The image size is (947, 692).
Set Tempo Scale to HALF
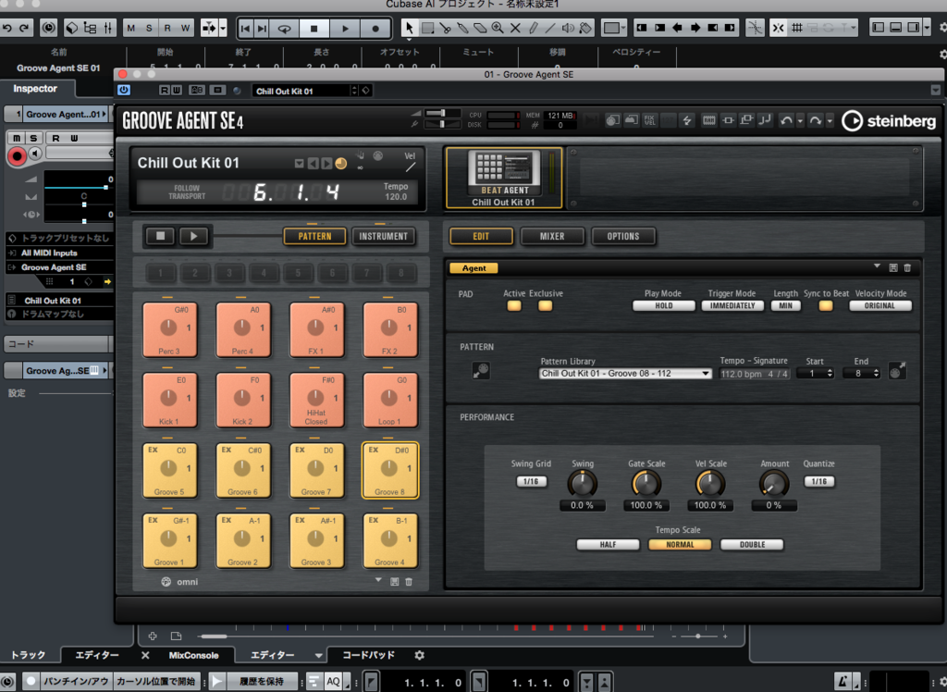[x=609, y=545]
